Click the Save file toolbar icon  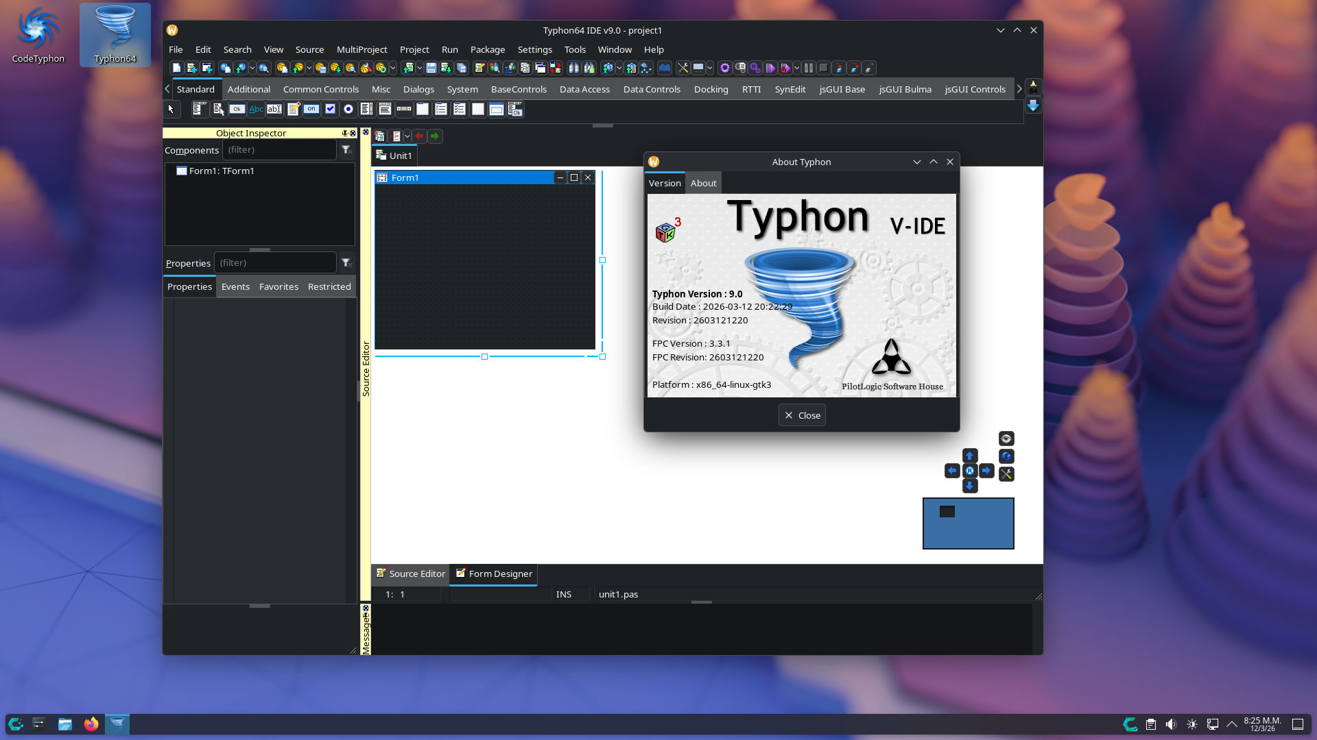pos(431,68)
